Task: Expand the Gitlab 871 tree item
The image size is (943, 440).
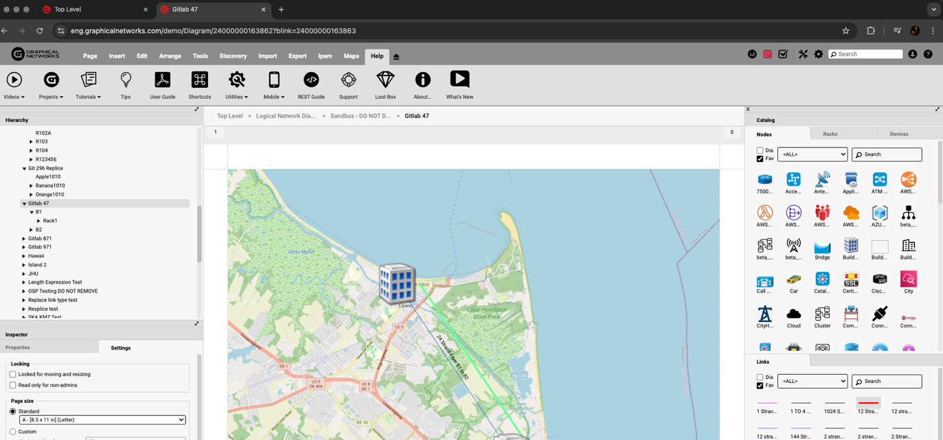Action: (x=24, y=239)
